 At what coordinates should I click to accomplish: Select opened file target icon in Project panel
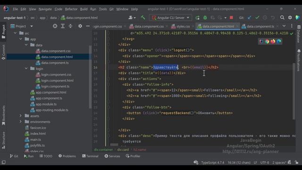[55, 26]
